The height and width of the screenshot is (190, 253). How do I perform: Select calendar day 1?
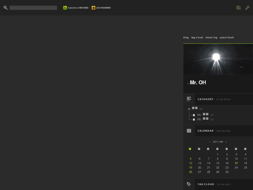(x=218, y=154)
